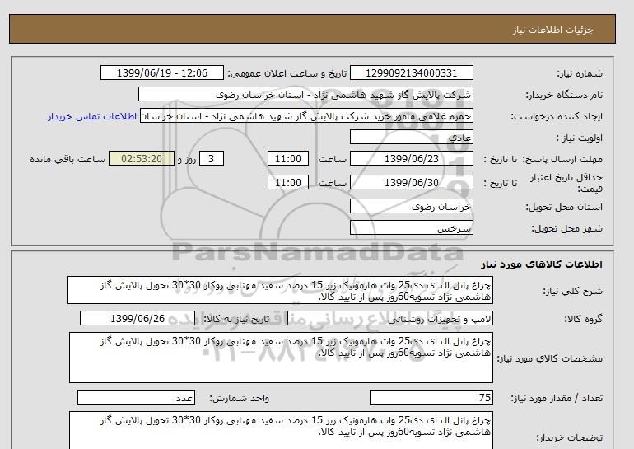Select the price validity date 1399/06/30
This screenshot has width=634, height=449.
[412, 183]
